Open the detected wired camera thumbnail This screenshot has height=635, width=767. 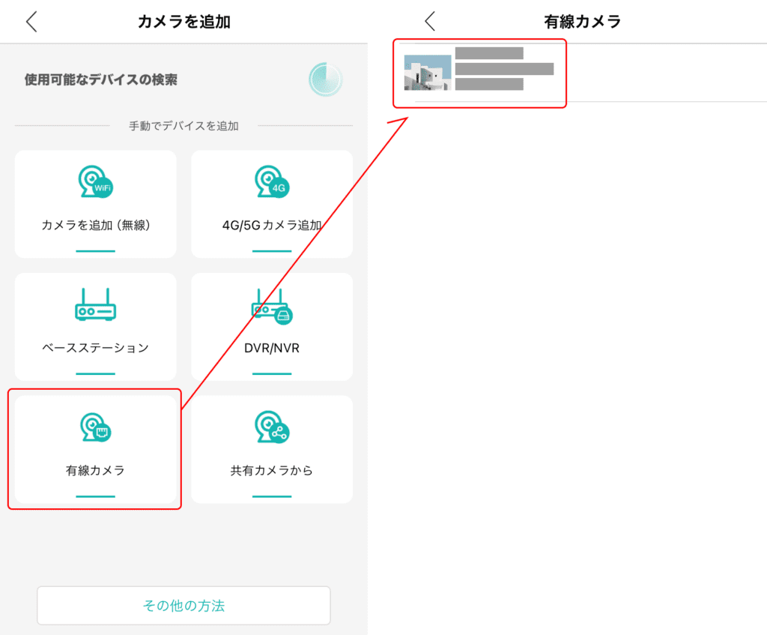pos(428,73)
